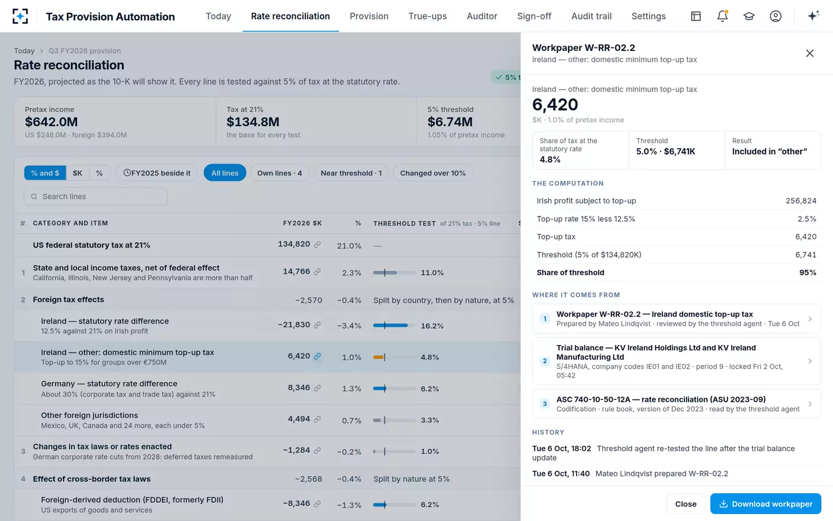Expand source 2 Trial balance KV Ireland chevron

click(810, 361)
